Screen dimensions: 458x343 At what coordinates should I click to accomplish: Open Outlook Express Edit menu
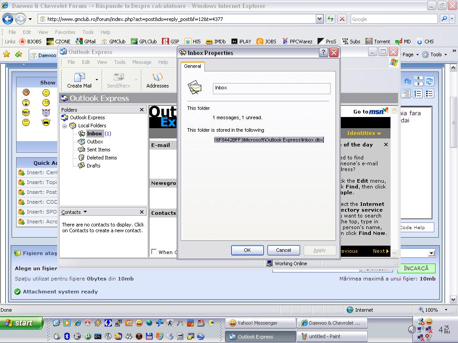click(x=86, y=62)
